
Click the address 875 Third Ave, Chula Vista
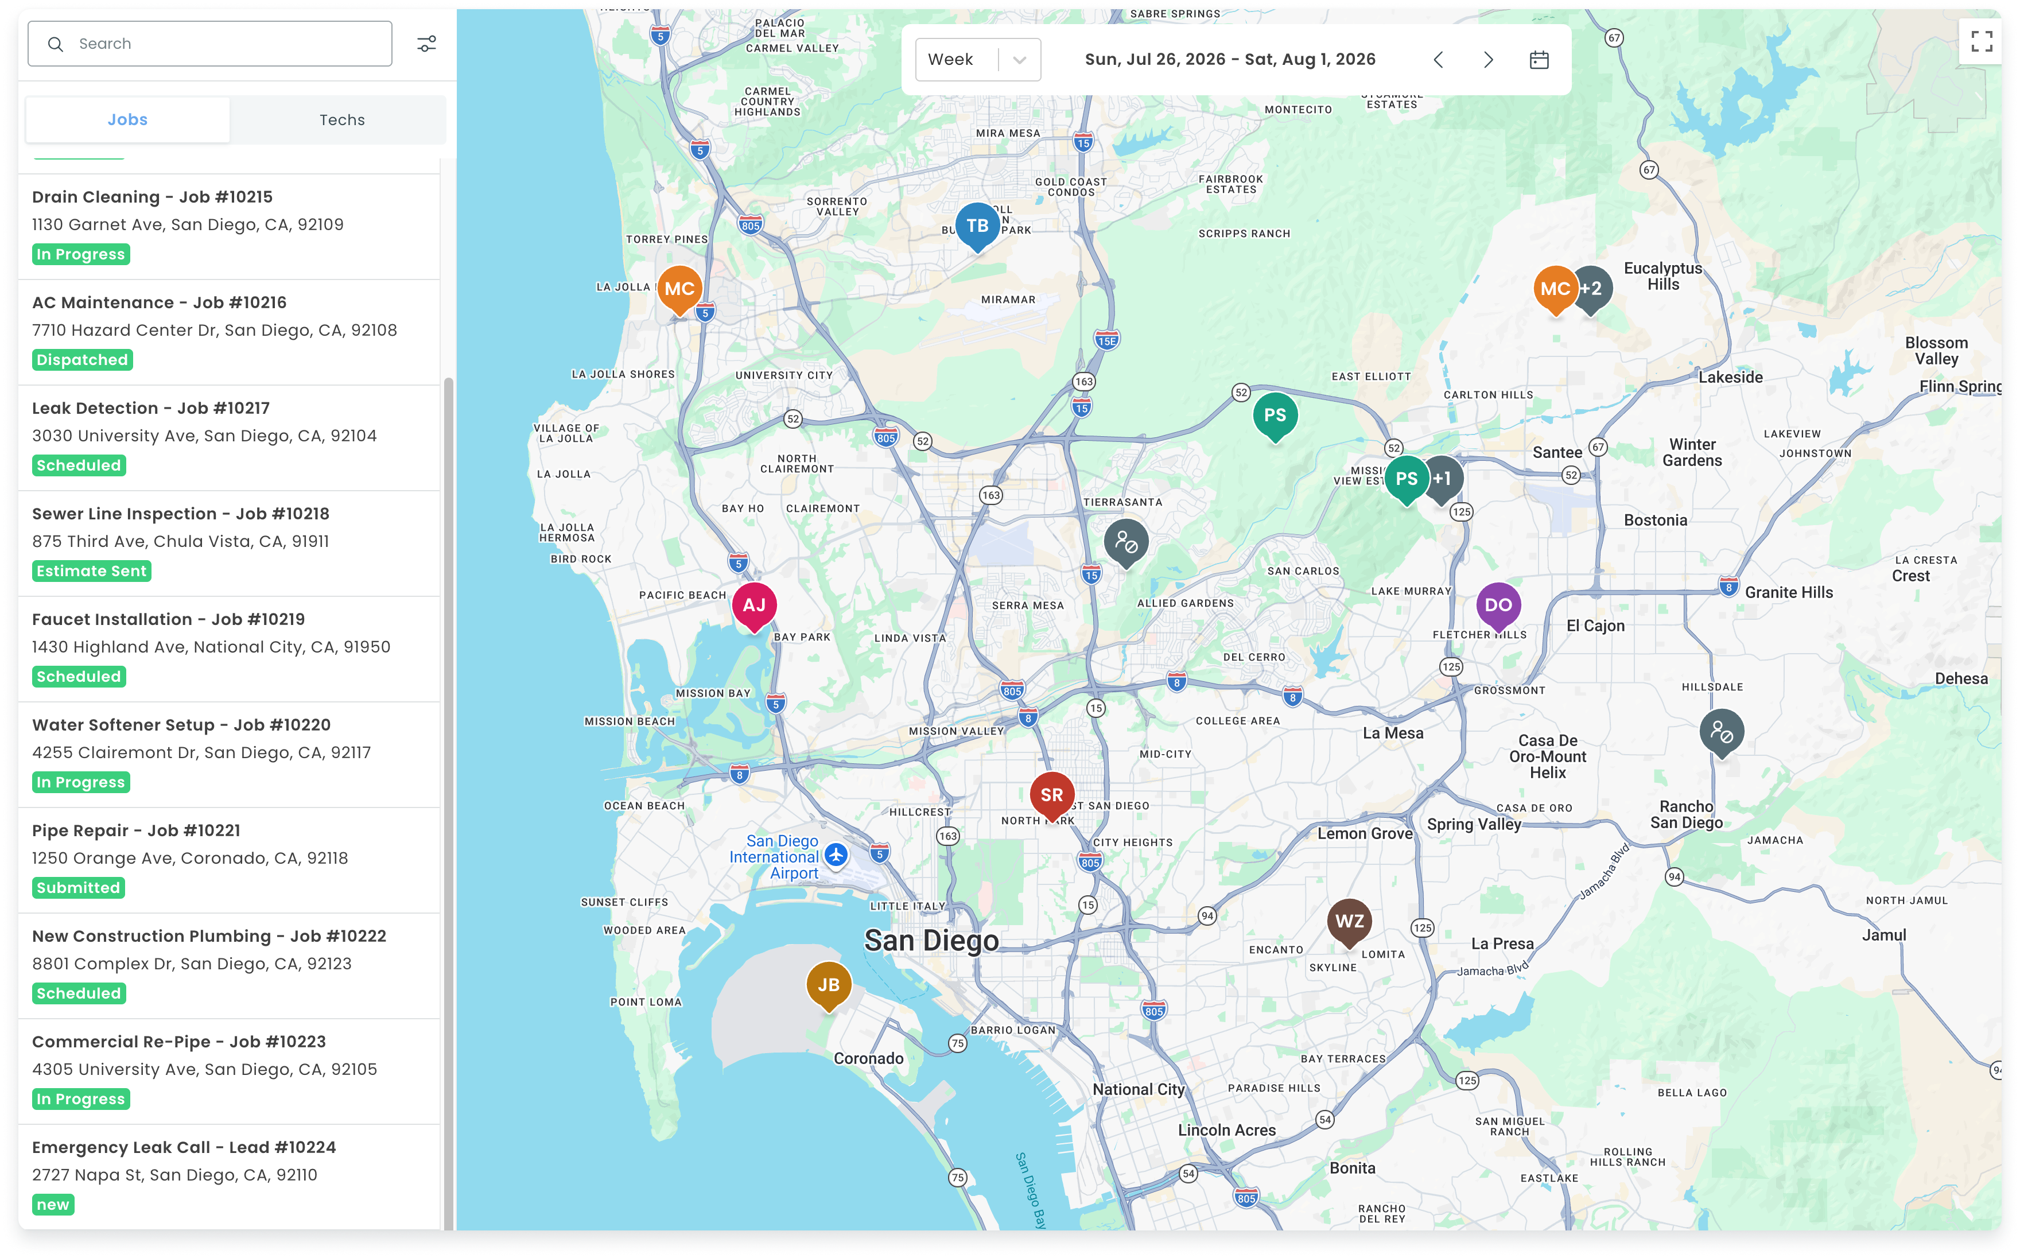coord(181,542)
